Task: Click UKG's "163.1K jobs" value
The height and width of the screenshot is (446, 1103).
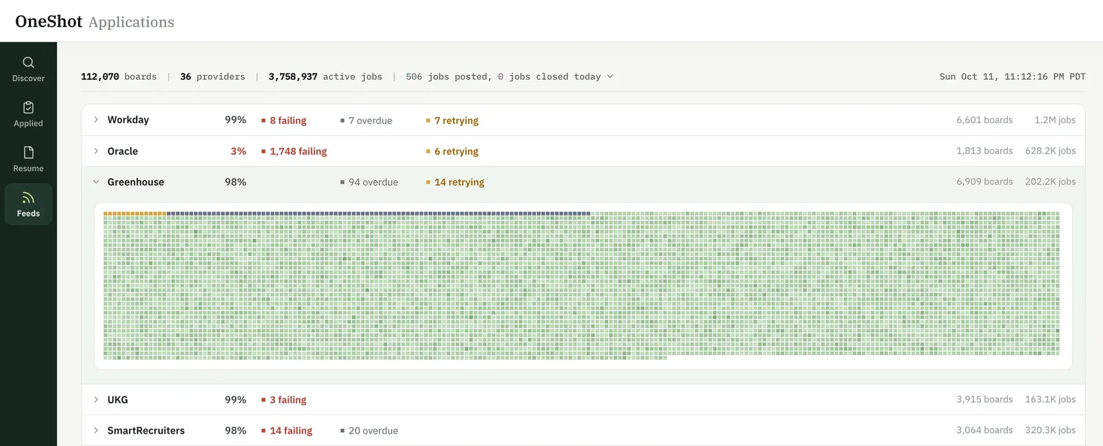Action: (1050, 399)
